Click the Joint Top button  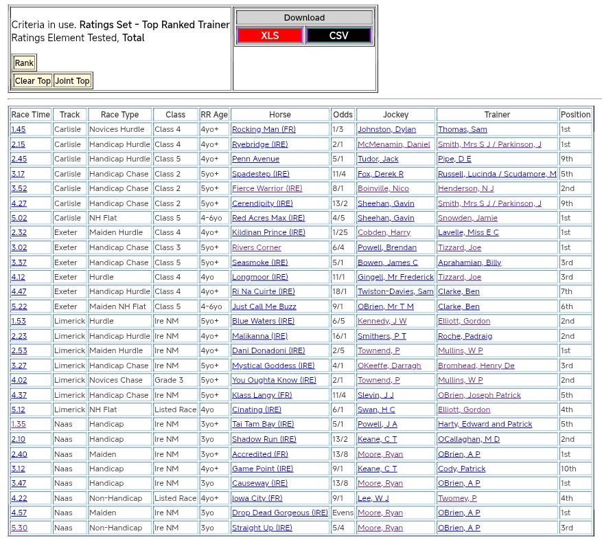72,81
